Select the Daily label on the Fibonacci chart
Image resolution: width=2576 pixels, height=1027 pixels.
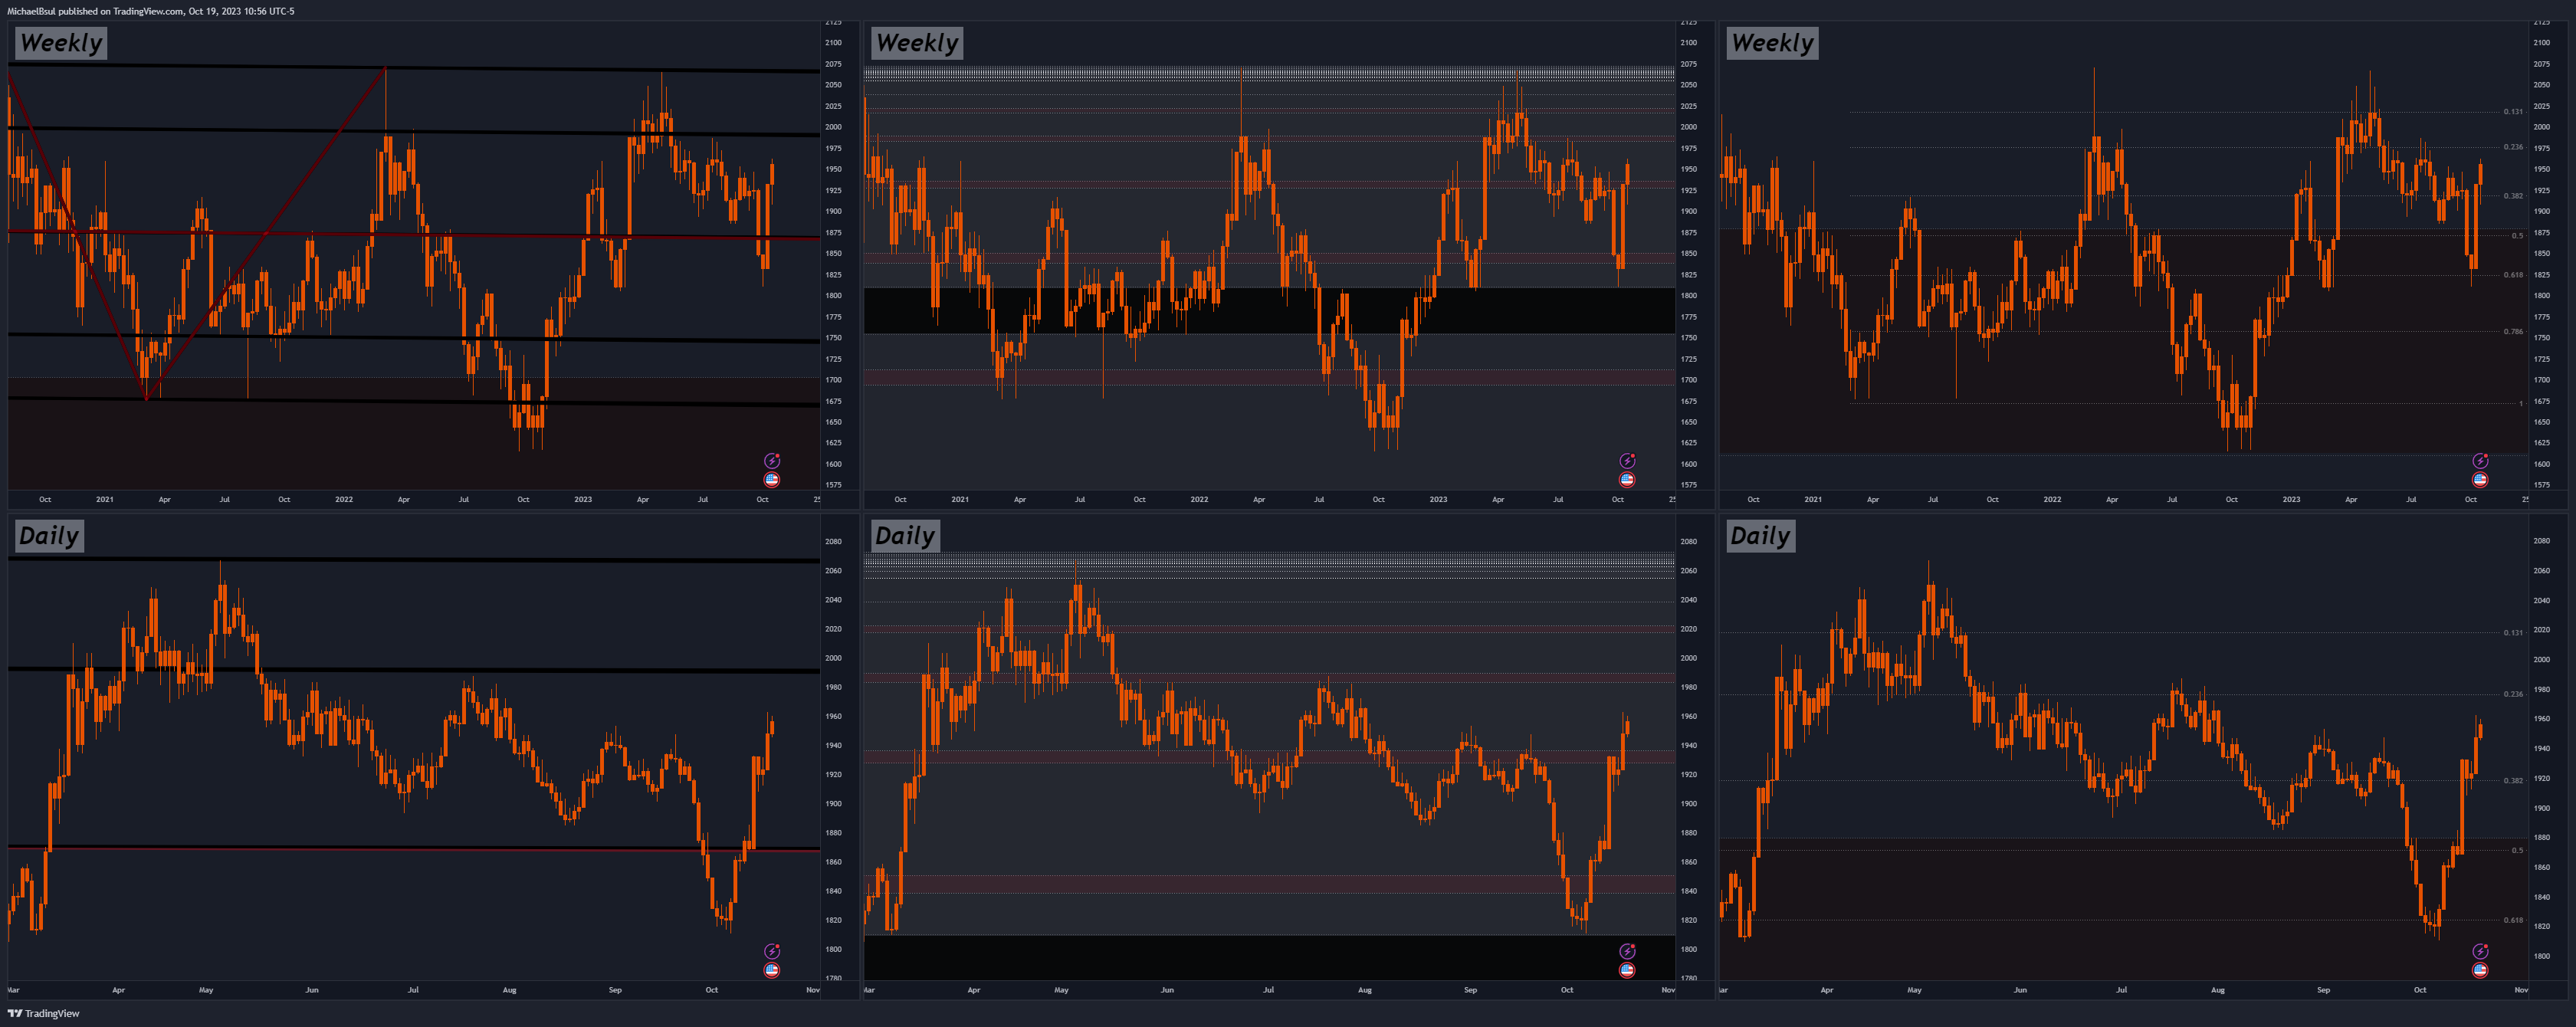tap(1761, 536)
